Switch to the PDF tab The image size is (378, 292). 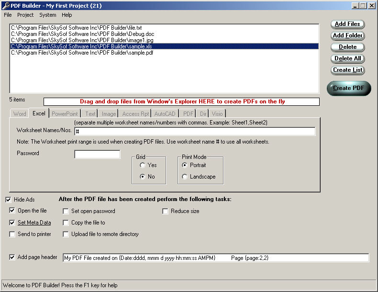[x=188, y=114]
